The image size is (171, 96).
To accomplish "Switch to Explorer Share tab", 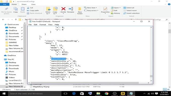I will pyautogui.click(x=24, y=4).
